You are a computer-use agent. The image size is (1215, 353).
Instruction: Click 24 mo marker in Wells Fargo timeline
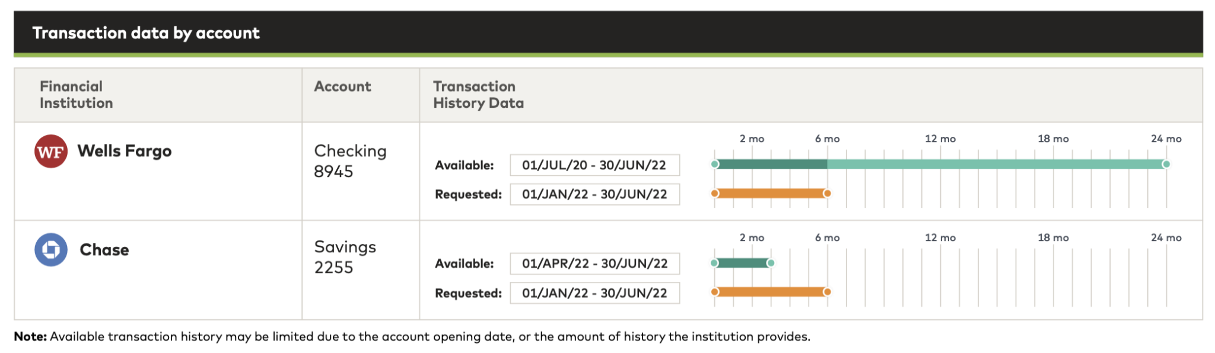tap(1166, 139)
